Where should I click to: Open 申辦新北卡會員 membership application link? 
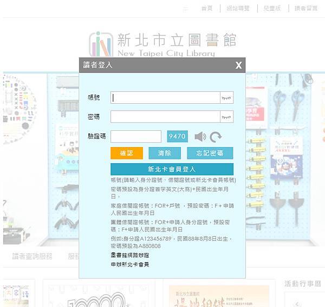(x=130, y=265)
